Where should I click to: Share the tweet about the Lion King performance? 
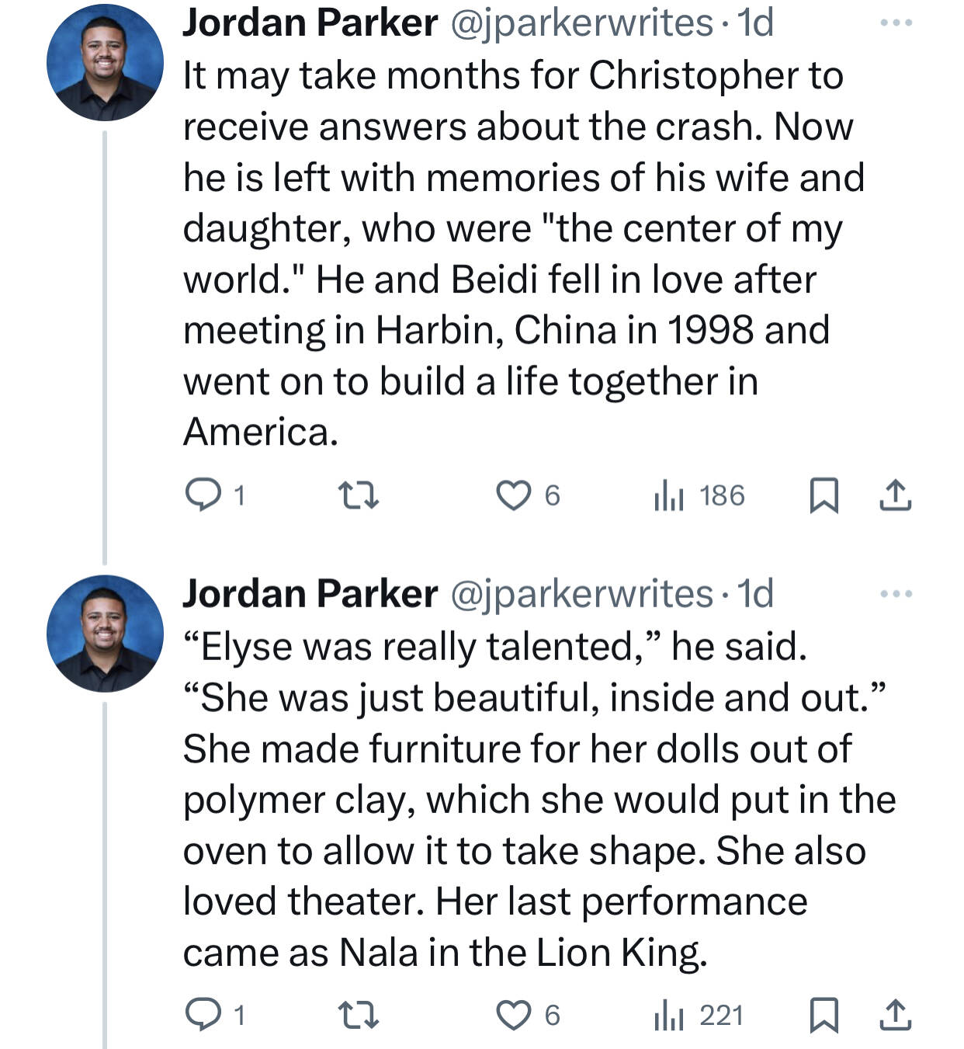click(895, 1016)
